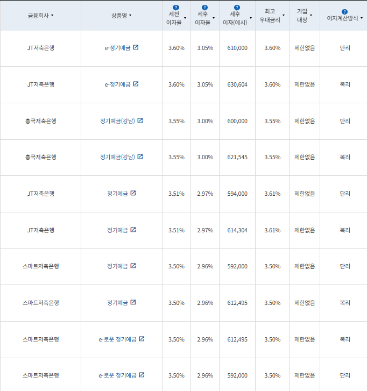The image size is (367, 391).
Task: Select the 621,545 interest value cell
Action: click(x=237, y=157)
